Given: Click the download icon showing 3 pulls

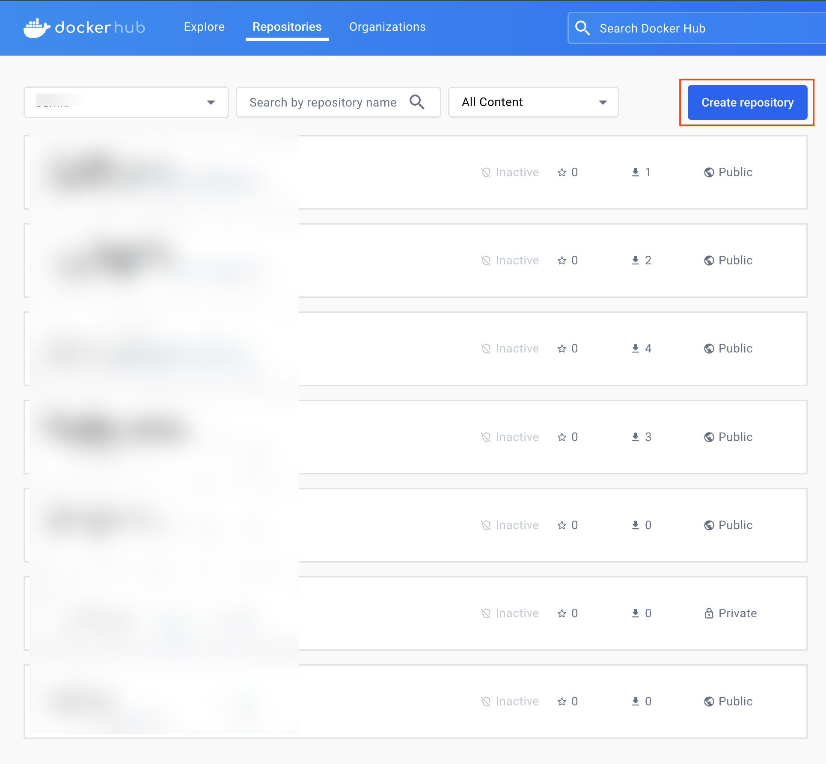Looking at the screenshot, I should [636, 437].
